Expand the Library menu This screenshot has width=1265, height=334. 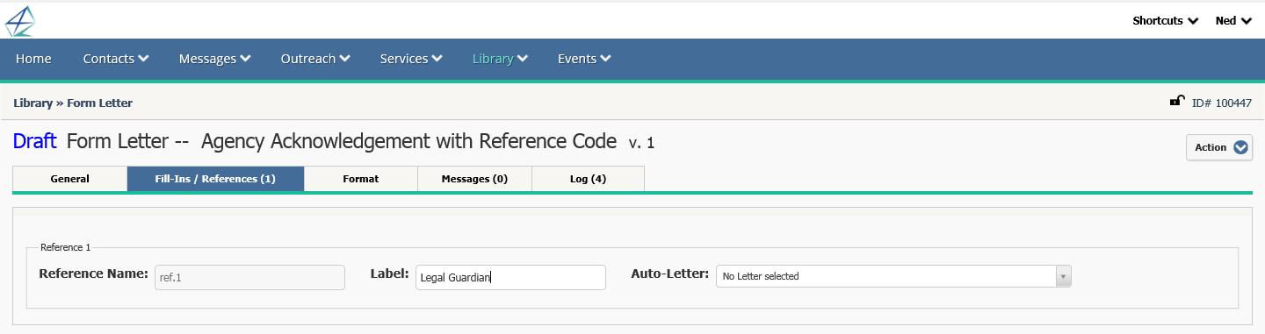500,59
